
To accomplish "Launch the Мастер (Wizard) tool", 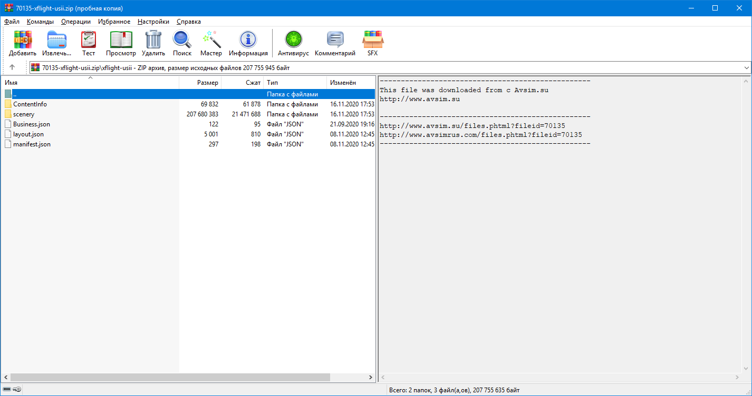I will (211, 43).
